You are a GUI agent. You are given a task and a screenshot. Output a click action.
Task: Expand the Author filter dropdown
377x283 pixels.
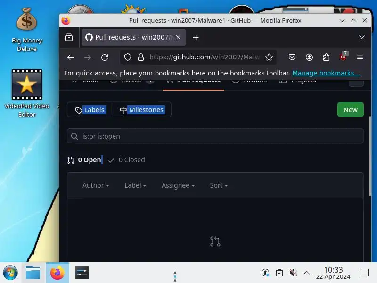coord(96,185)
